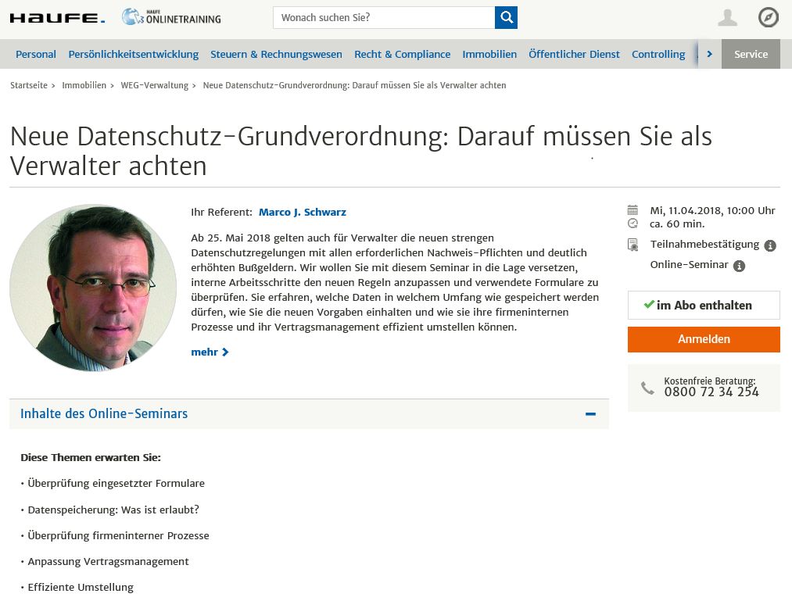Expand description with the mehr link
Image resolution: width=792 pixels, height=608 pixels.
tap(210, 352)
